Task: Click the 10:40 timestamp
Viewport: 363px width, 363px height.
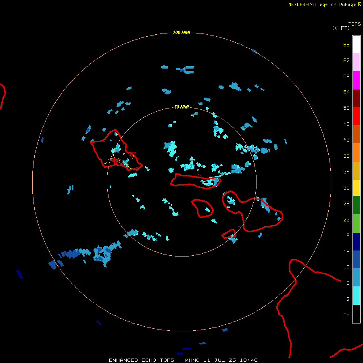Action: point(248,360)
